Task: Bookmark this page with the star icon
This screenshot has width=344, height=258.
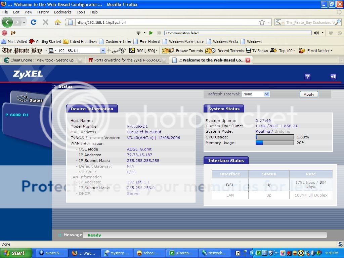Action: (262, 23)
